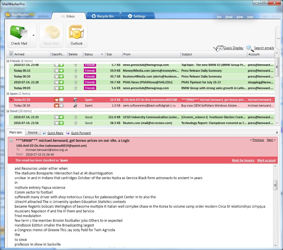
Task: Sort by the From column header
Action: coord(151,54)
